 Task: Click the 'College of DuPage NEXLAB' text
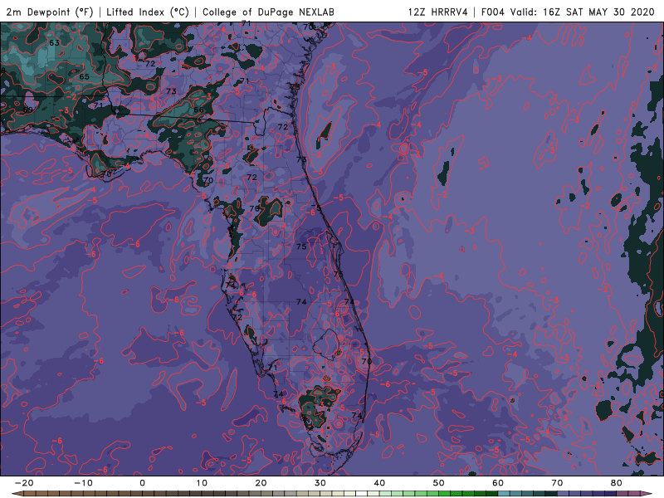[x=268, y=12]
